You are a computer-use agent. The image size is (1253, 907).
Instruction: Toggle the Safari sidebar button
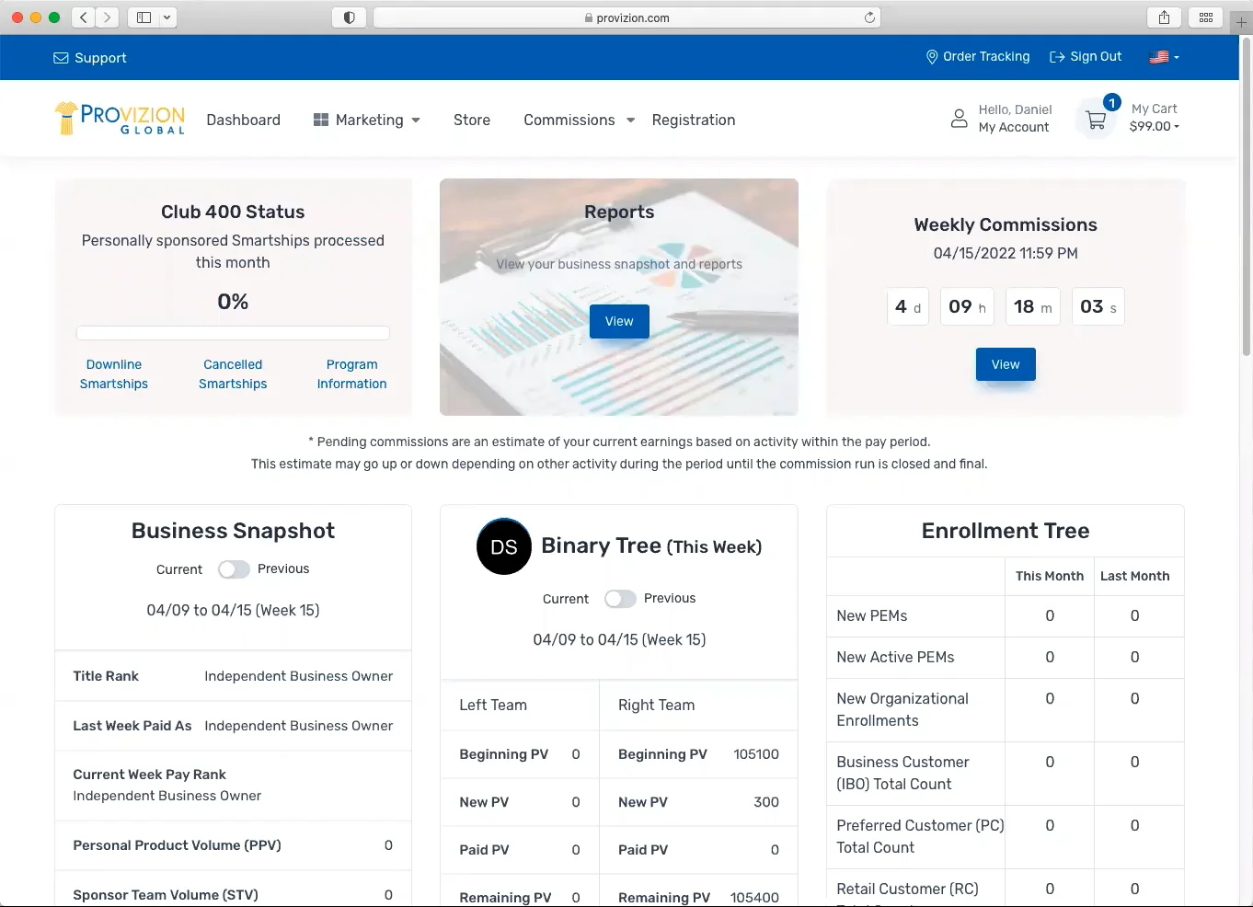(x=144, y=17)
